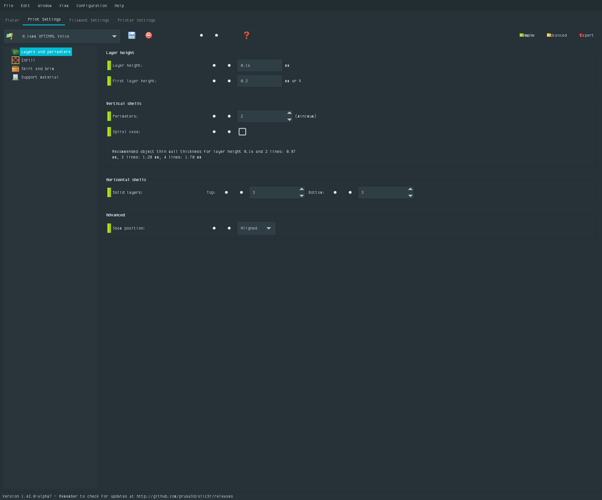This screenshot has width=602, height=500.
Task: Open the File menu
Action: 8,6
